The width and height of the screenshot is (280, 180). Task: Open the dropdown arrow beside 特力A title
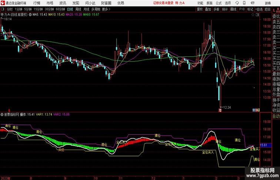point(30,15)
